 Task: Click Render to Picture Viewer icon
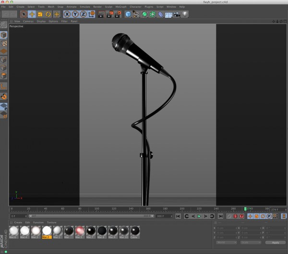click(109, 14)
